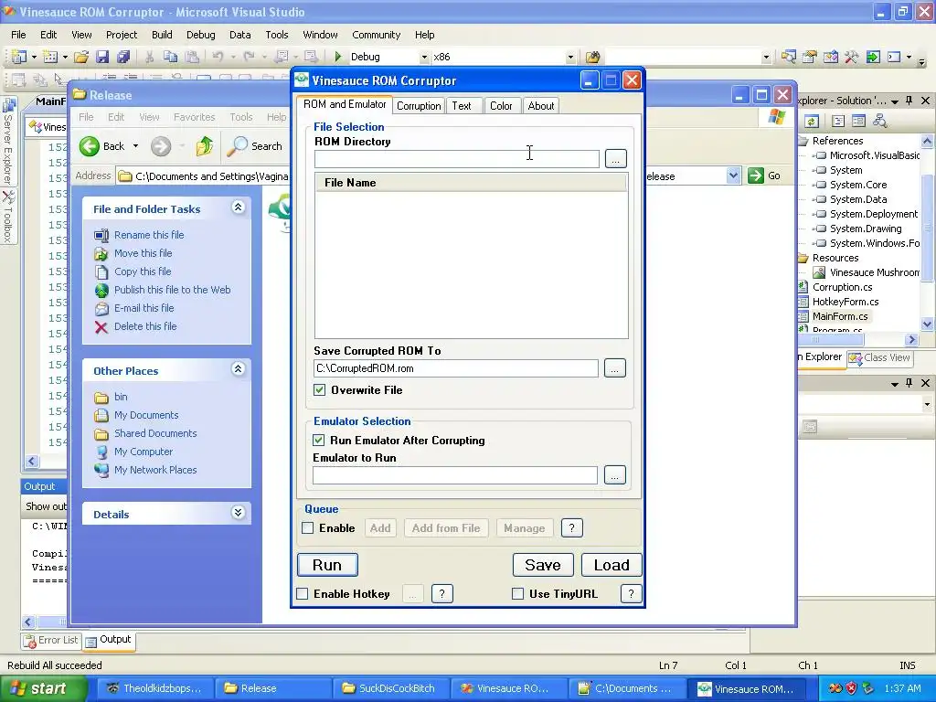Toggle Run Emulator After Corrupting checkbox
This screenshot has height=702, width=936.
point(319,440)
